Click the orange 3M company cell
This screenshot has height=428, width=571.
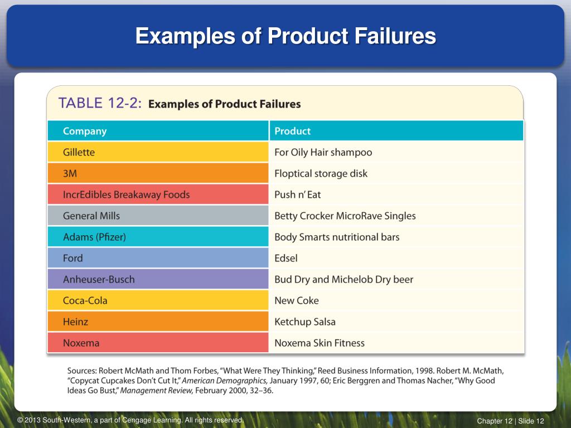pyautogui.click(x=158, y=173)
